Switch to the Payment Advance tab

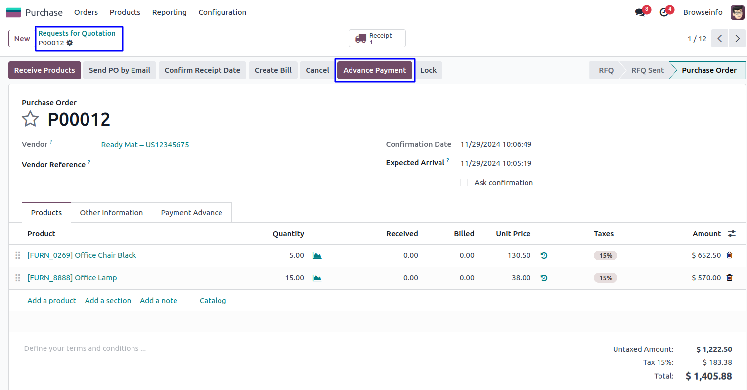(x=191, y=213)
